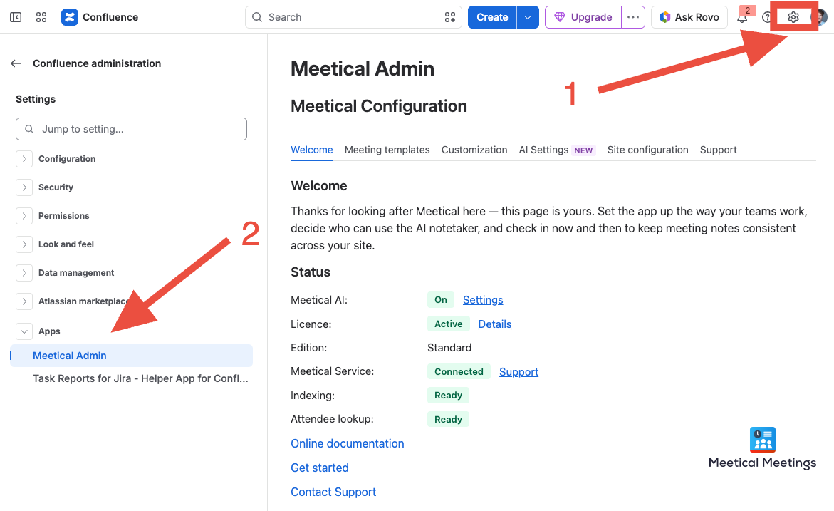Click the 'On' status badge
The width and height of the screenshot is (834, 511).
tap(440, 299)
